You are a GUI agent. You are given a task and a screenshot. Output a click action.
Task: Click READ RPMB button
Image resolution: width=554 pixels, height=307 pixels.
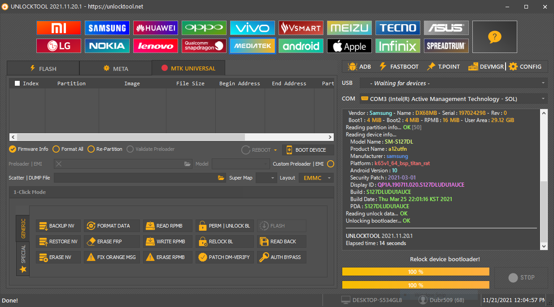pyautogui.click(x=168, y=226)
